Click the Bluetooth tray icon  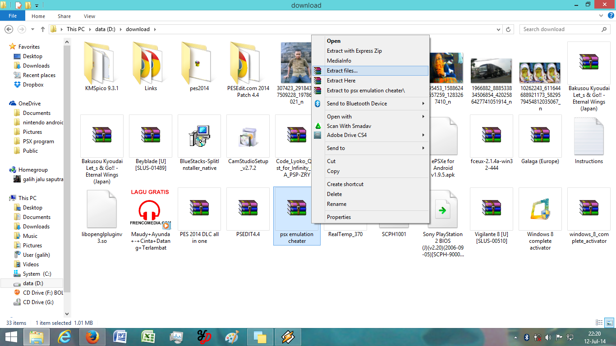pyautogui.click(x=526, y=337)
